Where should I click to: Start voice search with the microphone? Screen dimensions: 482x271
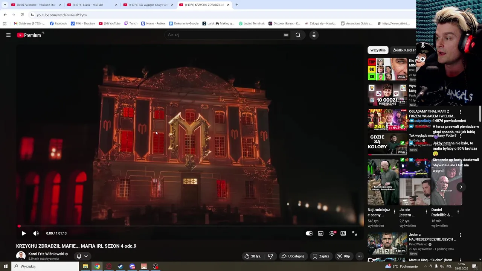[314, 35]
